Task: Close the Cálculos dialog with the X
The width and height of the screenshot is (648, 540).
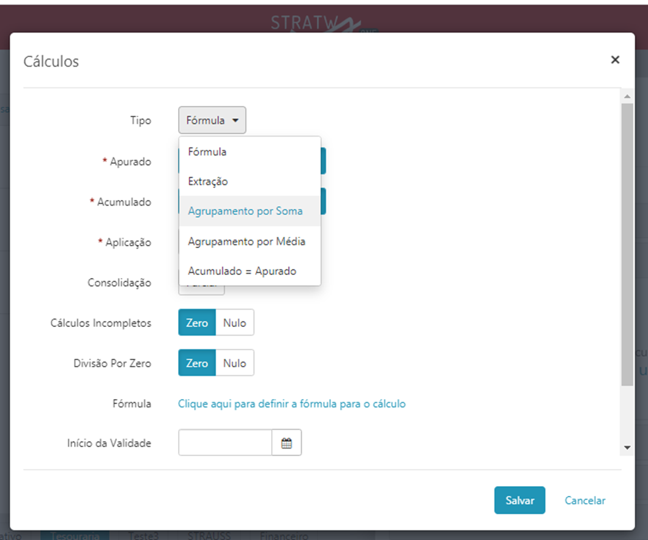Action: click(x=615, y=60)
